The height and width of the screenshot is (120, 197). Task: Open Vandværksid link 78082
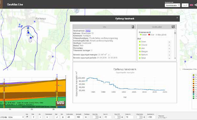coord(88,31)
